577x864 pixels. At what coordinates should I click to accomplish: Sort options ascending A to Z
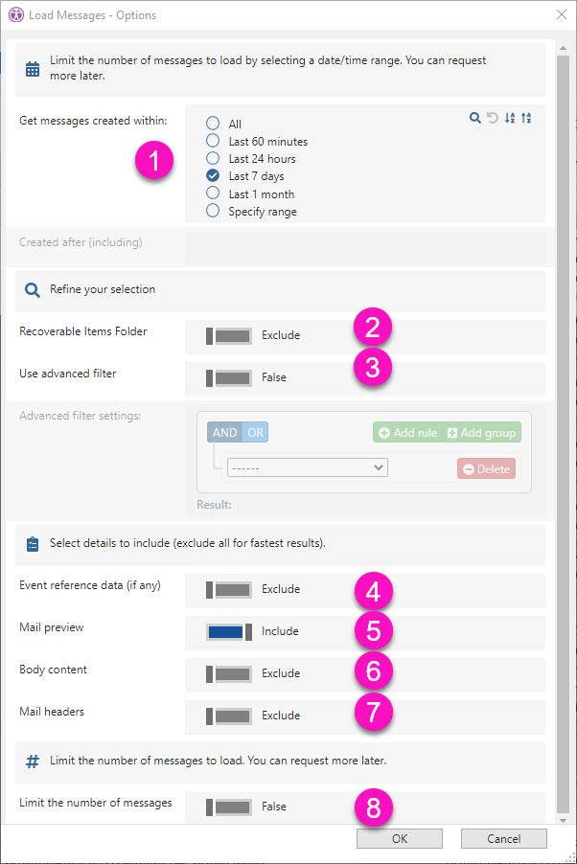point(510,118)
